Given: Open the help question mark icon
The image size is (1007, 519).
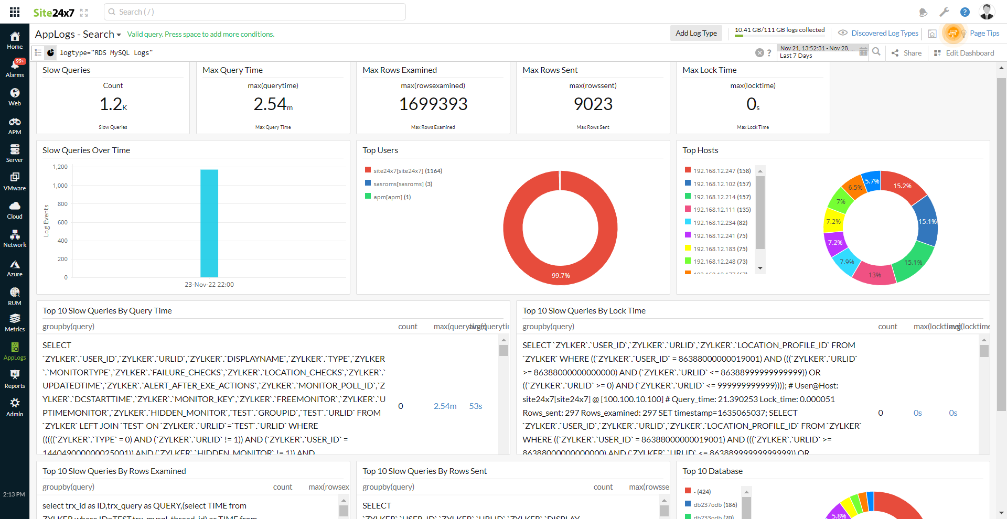Looking at the screenshot, I should pyautogui.click(x=965, y=12).
